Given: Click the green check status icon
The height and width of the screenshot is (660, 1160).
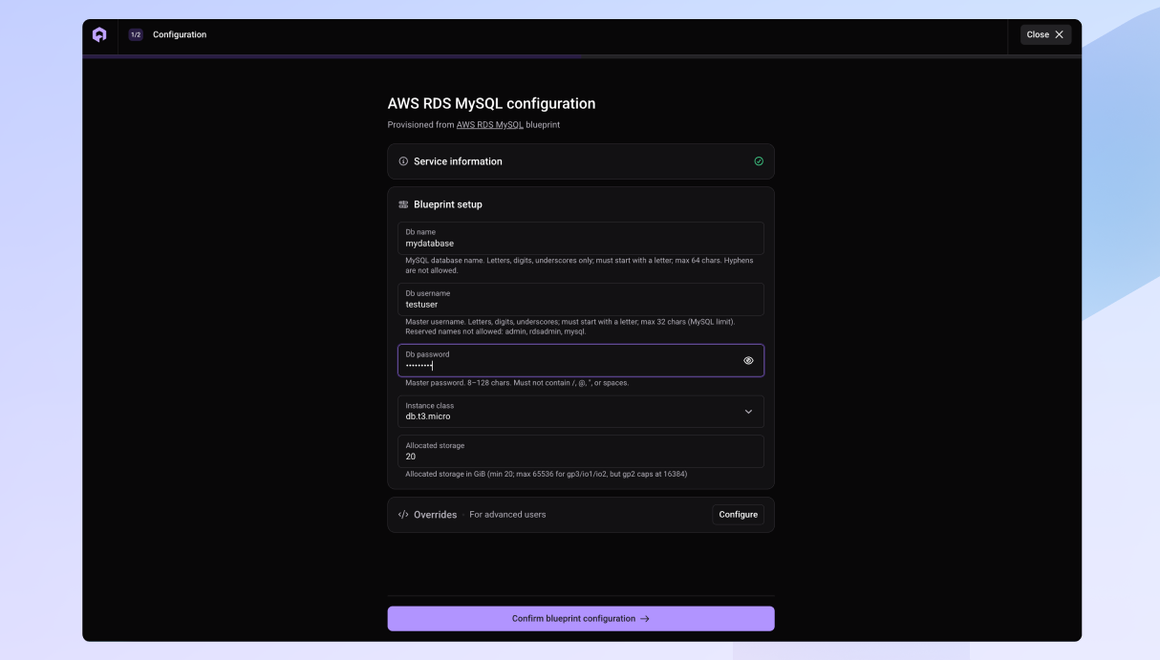Looking at the screenshot, I should (759, 161).
